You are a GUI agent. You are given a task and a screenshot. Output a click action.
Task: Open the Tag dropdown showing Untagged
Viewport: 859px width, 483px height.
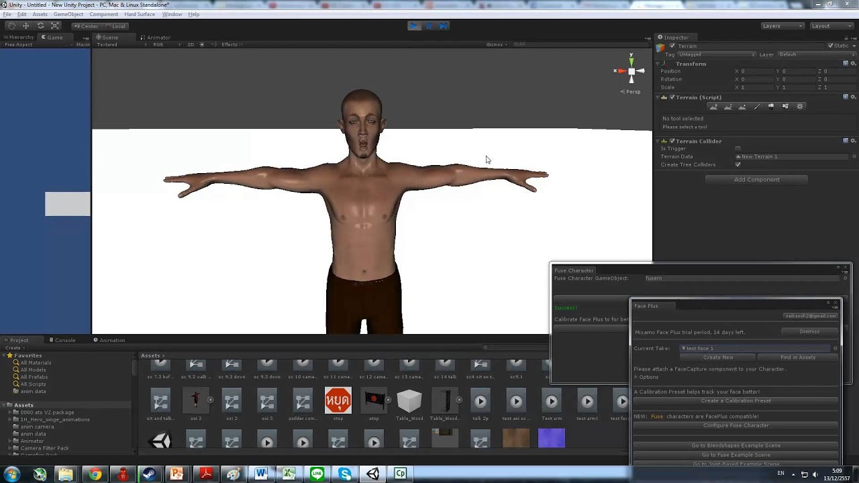tap(717, 54)
